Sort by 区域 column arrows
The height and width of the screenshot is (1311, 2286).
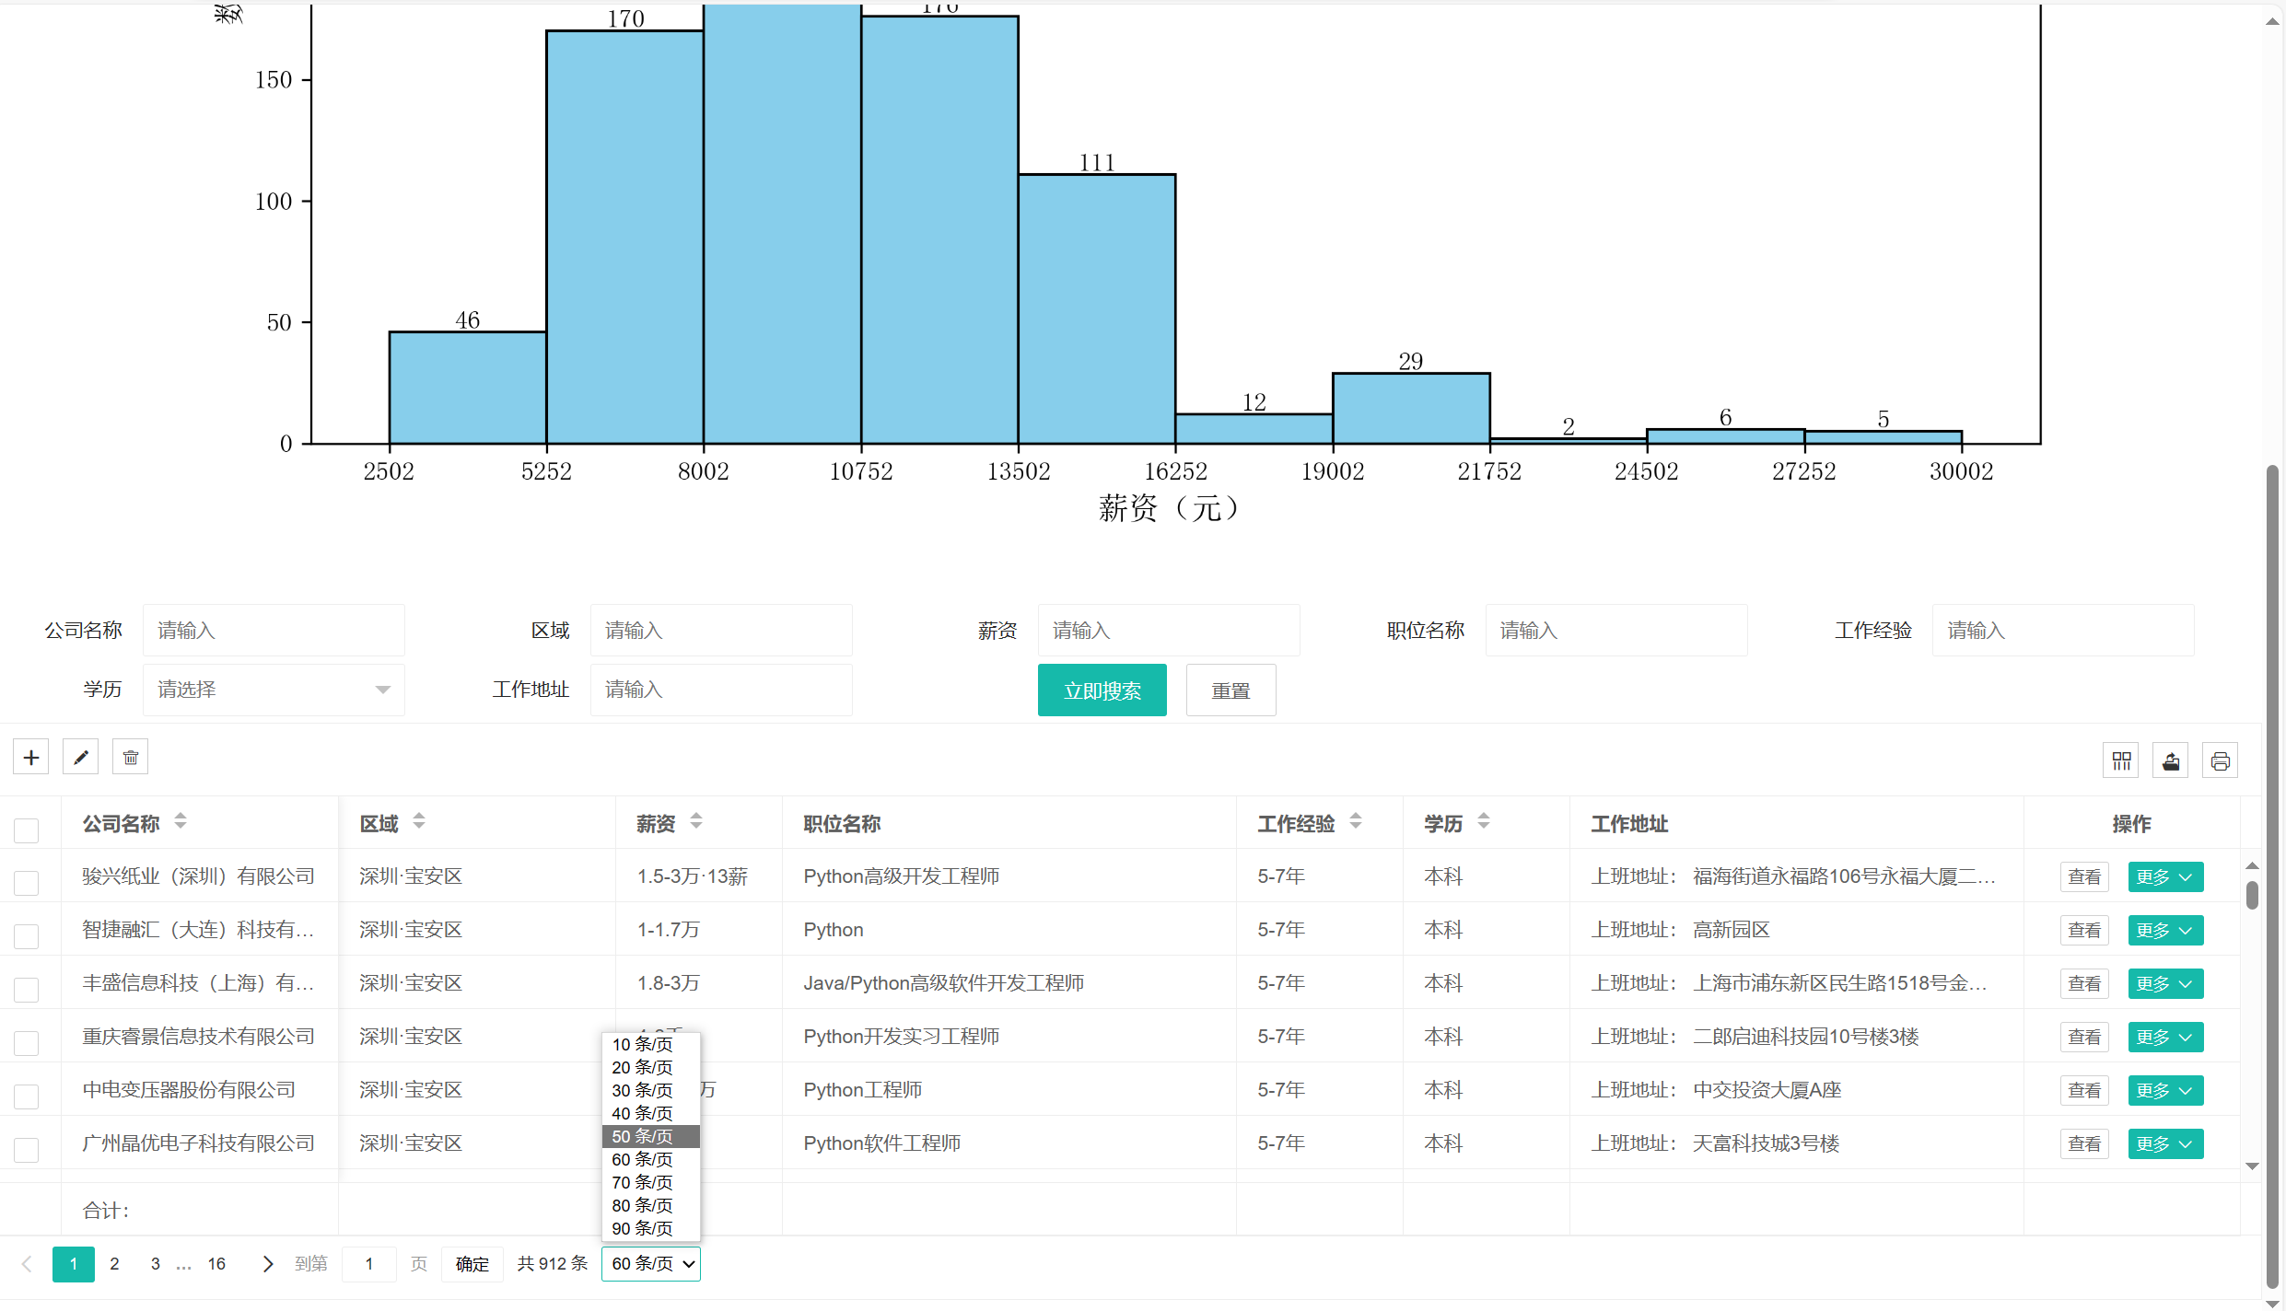(x=419, y=821)
